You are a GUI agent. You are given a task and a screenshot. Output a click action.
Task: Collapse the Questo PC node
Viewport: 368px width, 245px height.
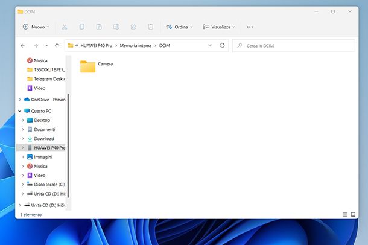[20, 111]
